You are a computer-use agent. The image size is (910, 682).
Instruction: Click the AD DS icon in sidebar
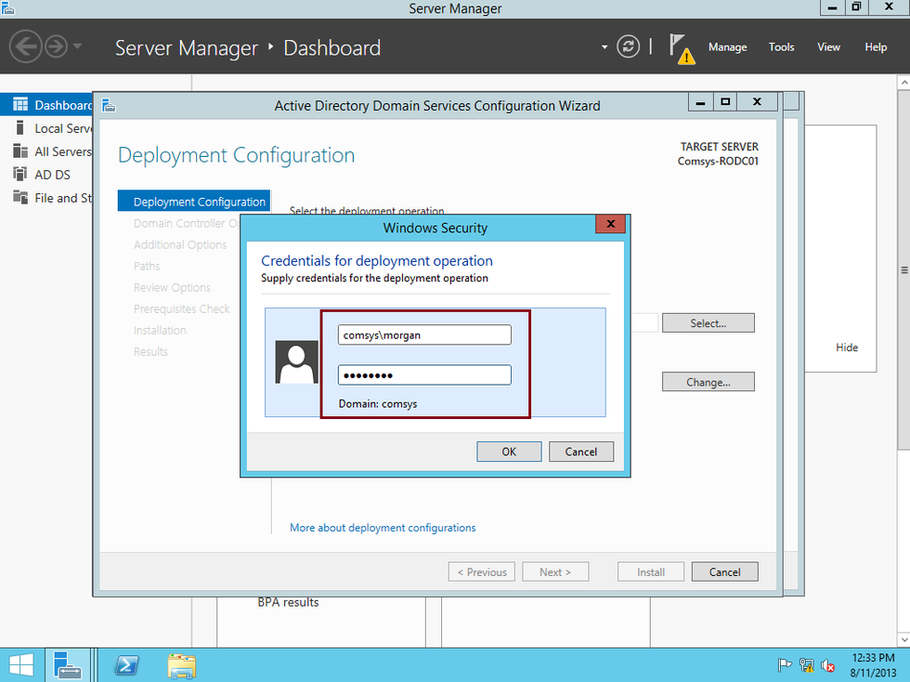coord(20,175)
